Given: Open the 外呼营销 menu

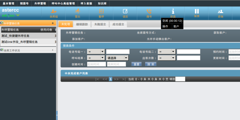Looking at the screenshot, I should pos(40,4).
